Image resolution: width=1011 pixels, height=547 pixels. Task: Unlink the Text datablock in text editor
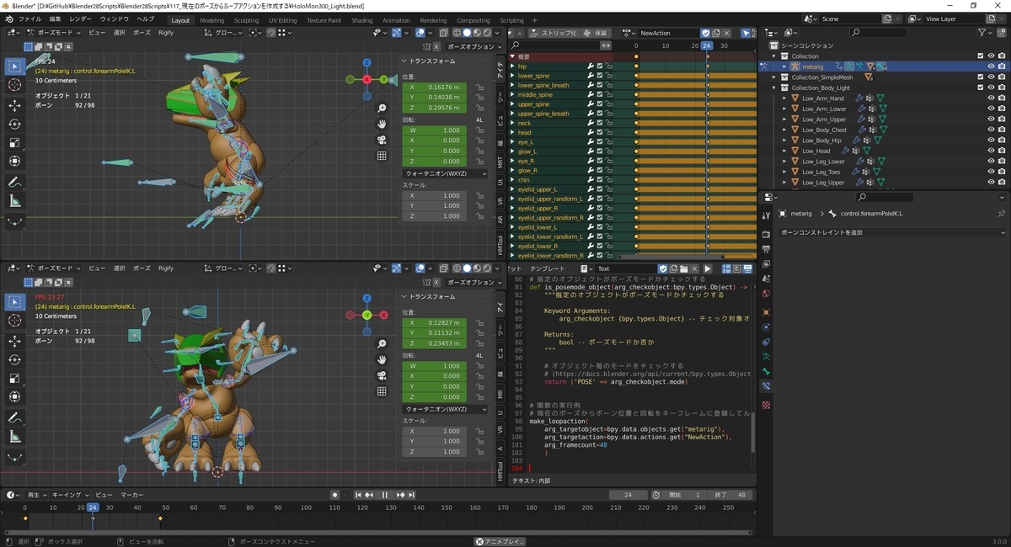pos(696,268)
